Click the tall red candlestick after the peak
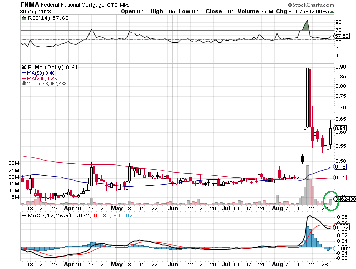The image size is (356, 269). 310,97
